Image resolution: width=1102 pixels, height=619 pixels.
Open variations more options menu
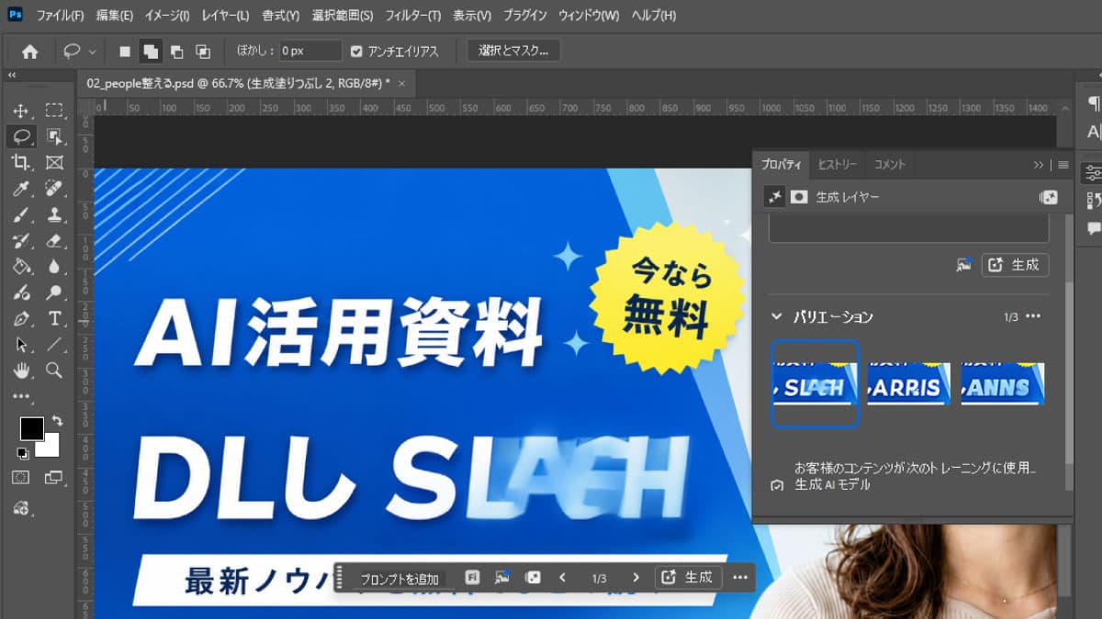tap(1033, 316)
